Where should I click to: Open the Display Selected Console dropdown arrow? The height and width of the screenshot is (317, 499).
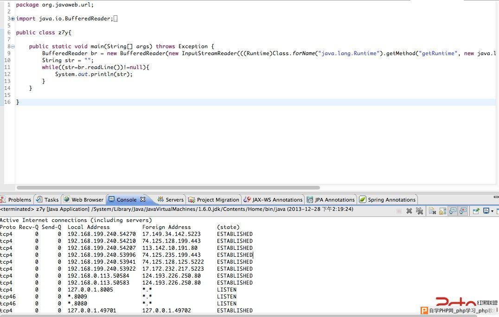(492, 211)
